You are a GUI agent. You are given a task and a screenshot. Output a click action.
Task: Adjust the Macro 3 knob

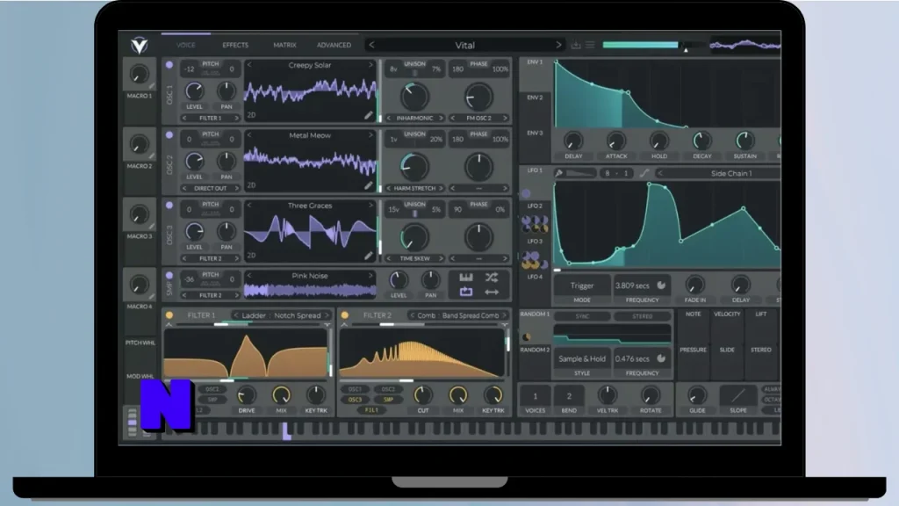point(139,214)
